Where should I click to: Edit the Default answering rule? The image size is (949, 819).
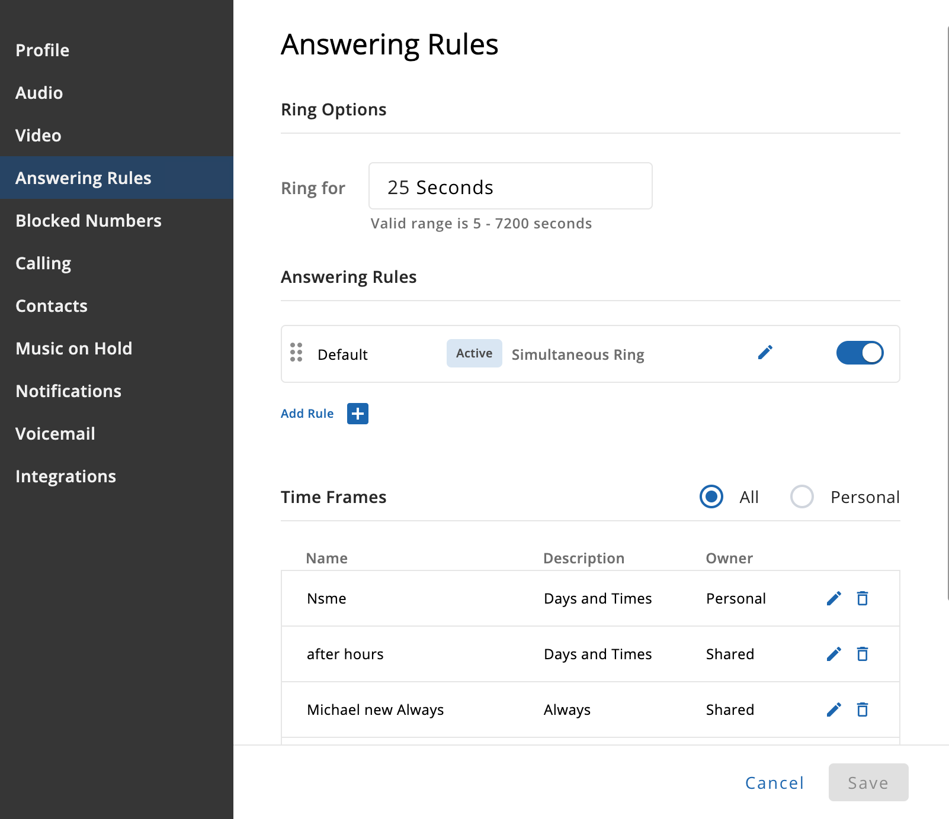pos(765,353)
